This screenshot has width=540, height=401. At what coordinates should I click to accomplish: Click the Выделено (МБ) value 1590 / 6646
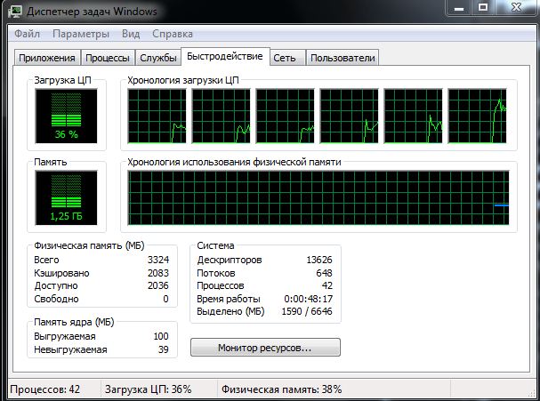coord(307,311)
